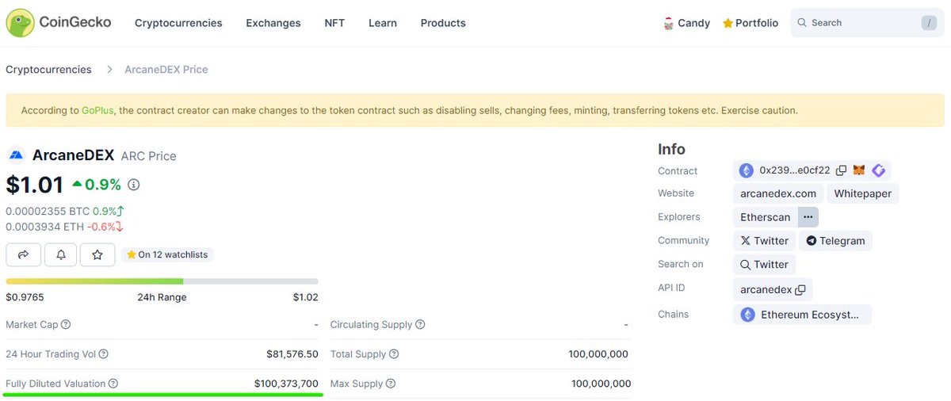Click the ArcaneDEX token logo
This screenshot has height=401, width=951.
[x=17, y=155]
